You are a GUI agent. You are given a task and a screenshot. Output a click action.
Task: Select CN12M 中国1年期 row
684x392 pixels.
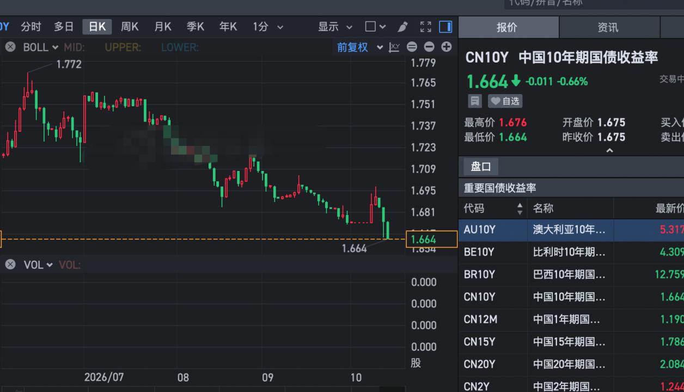(x=571, y=319)
